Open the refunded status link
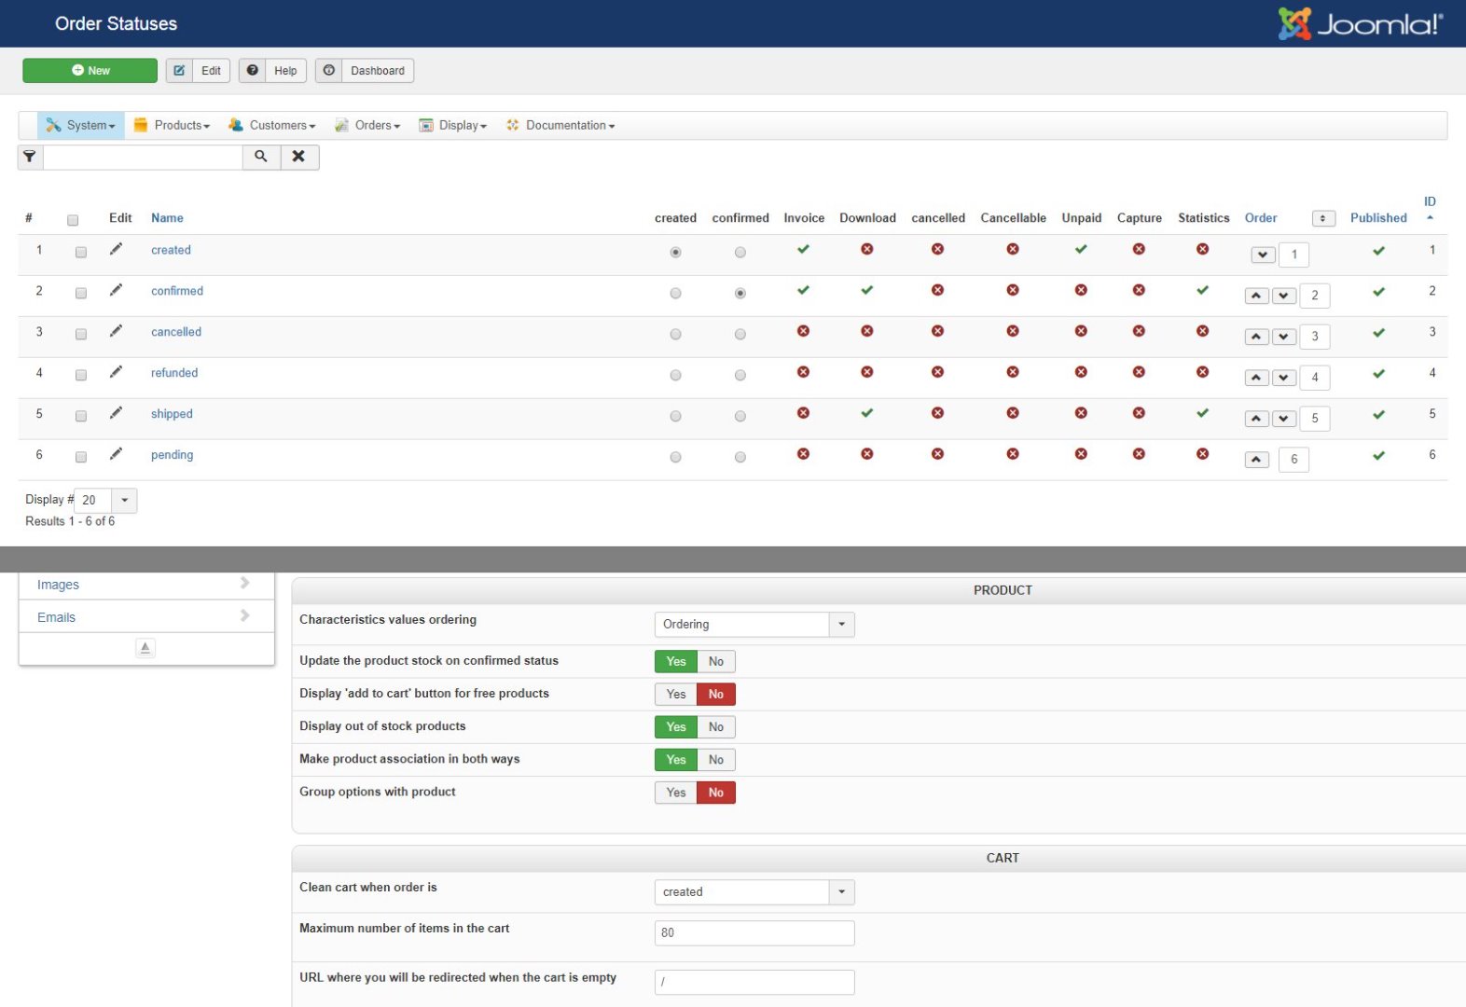The height and width of the screenshot is (1007, 1466). (174, 373)
